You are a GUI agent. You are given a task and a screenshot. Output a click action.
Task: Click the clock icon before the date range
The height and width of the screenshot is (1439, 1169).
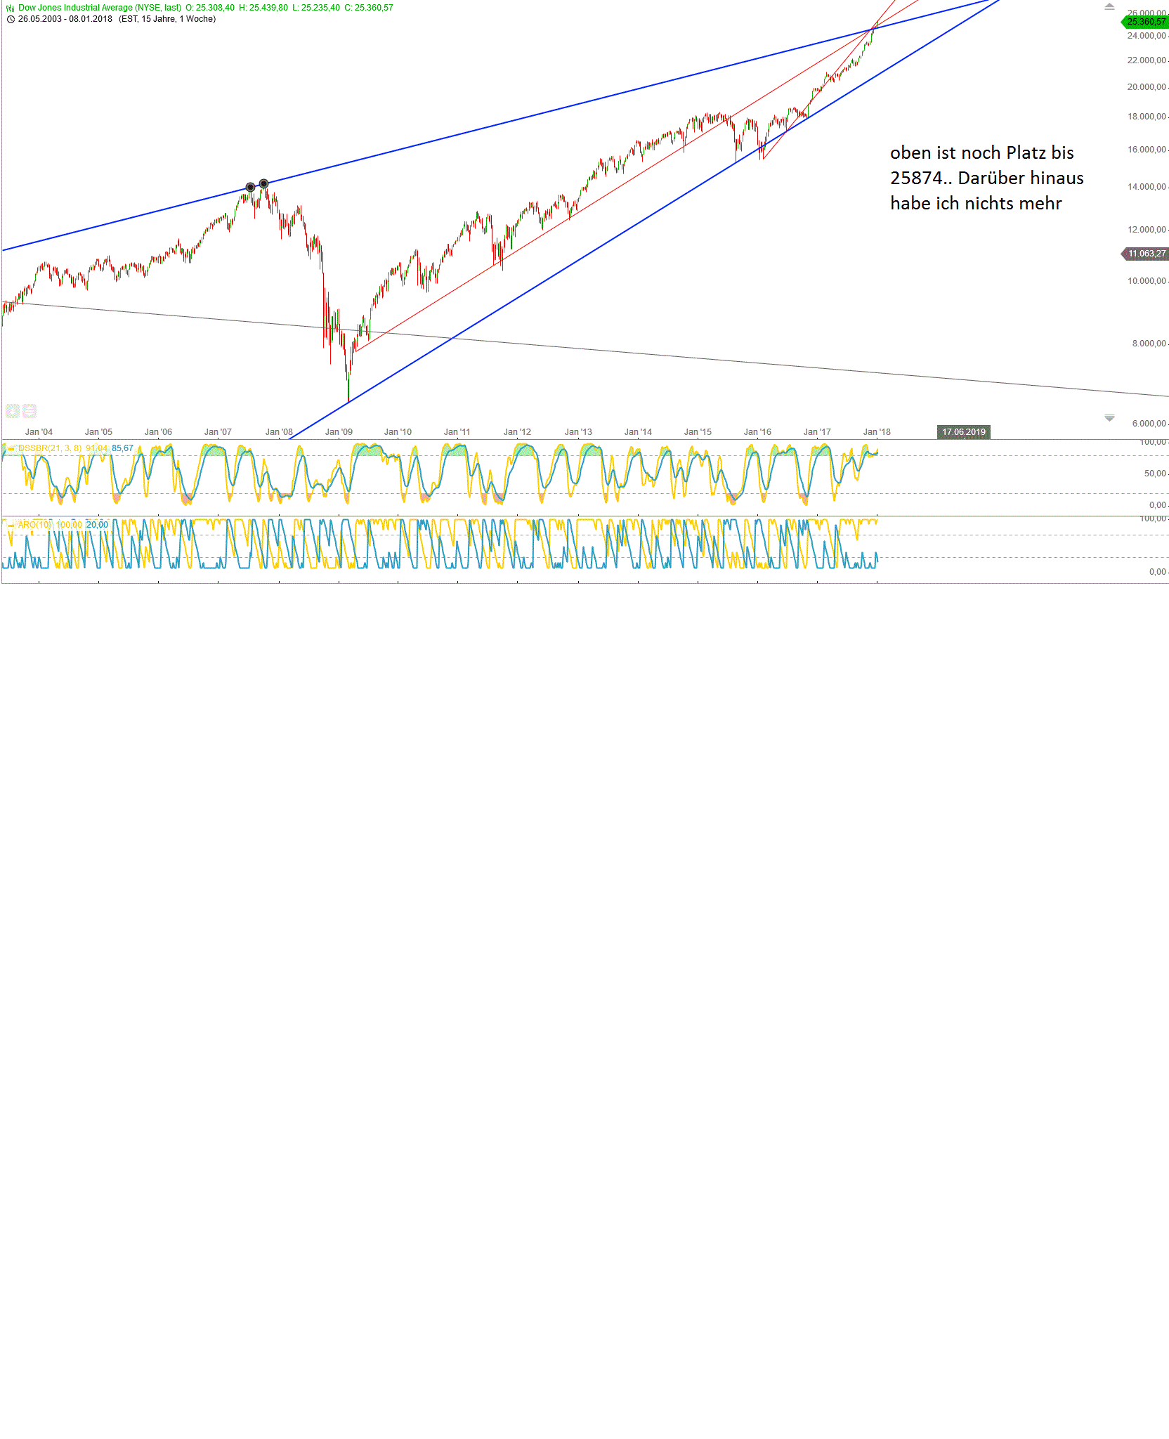11,19
